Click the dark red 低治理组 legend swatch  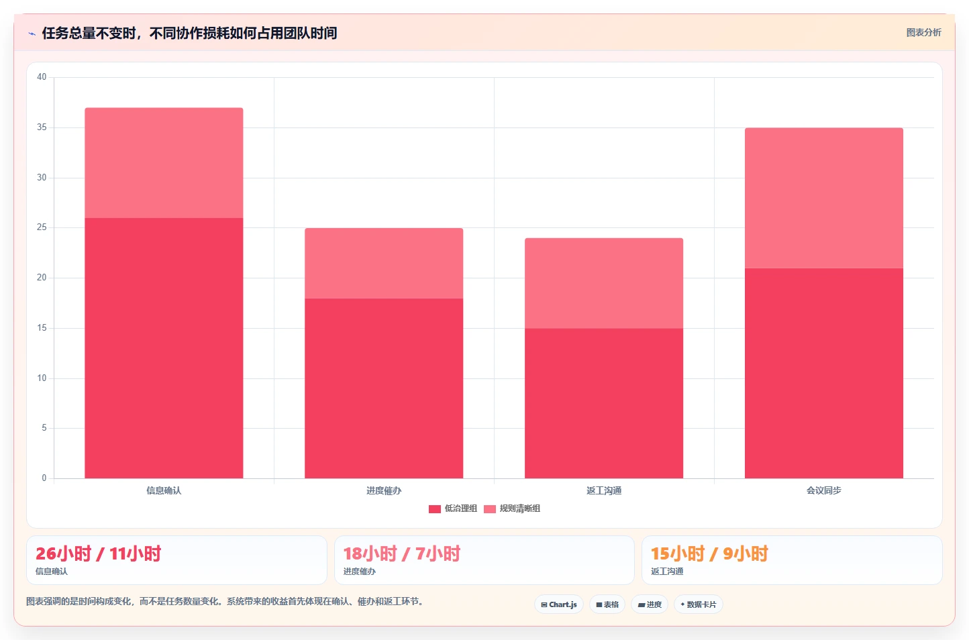tap(435, 509)
